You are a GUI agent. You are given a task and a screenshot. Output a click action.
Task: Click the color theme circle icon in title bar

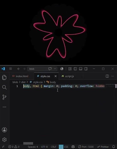[62, 69]
